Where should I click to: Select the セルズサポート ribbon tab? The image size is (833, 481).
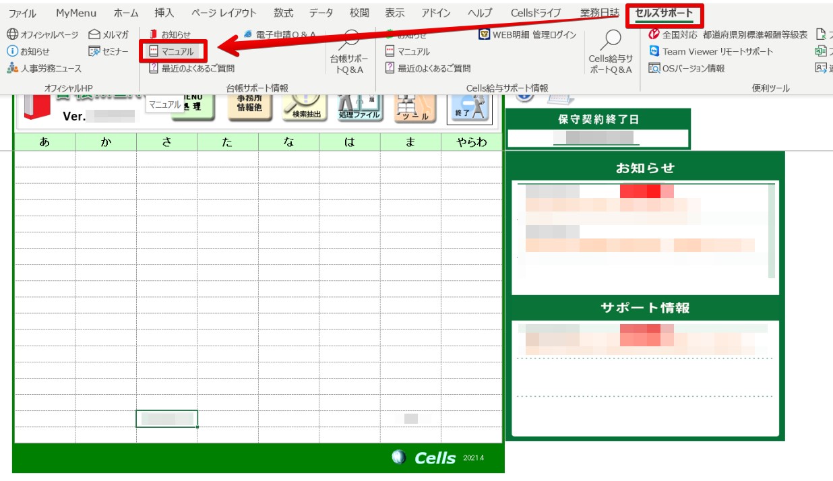[x=664, y=14]
